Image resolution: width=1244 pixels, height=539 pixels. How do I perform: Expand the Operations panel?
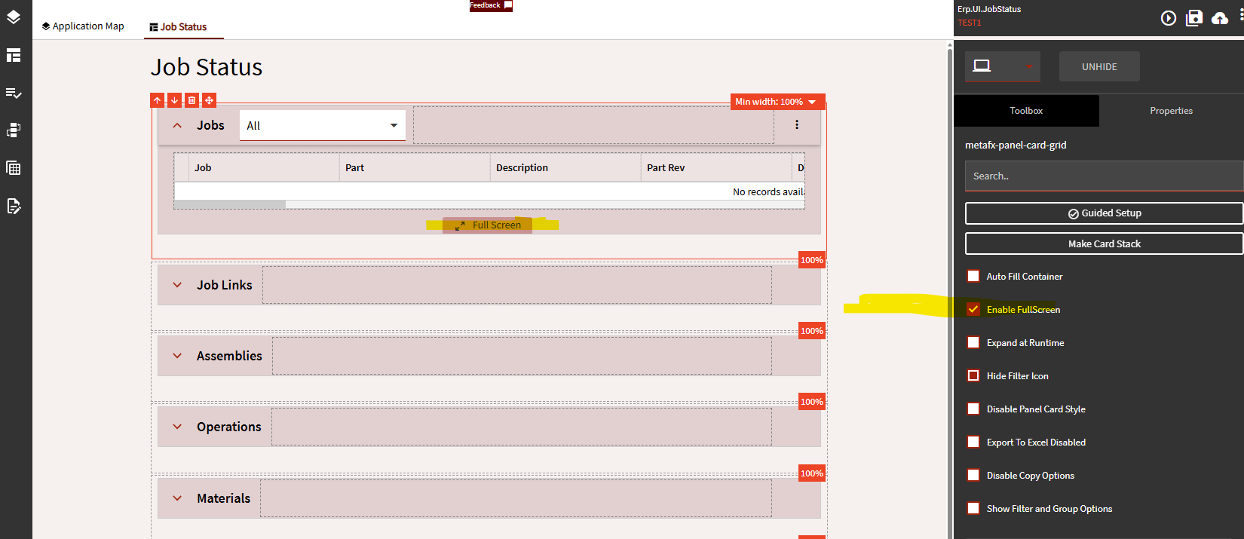(177, 427)
